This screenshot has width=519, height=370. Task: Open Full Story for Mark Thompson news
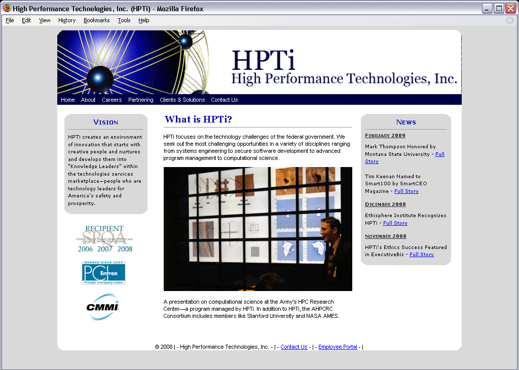coord(439,154)
